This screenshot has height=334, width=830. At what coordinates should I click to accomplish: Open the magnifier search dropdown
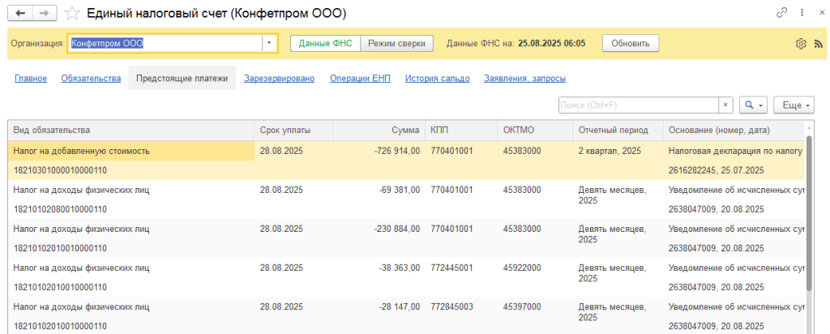click(x=753, y=105)
